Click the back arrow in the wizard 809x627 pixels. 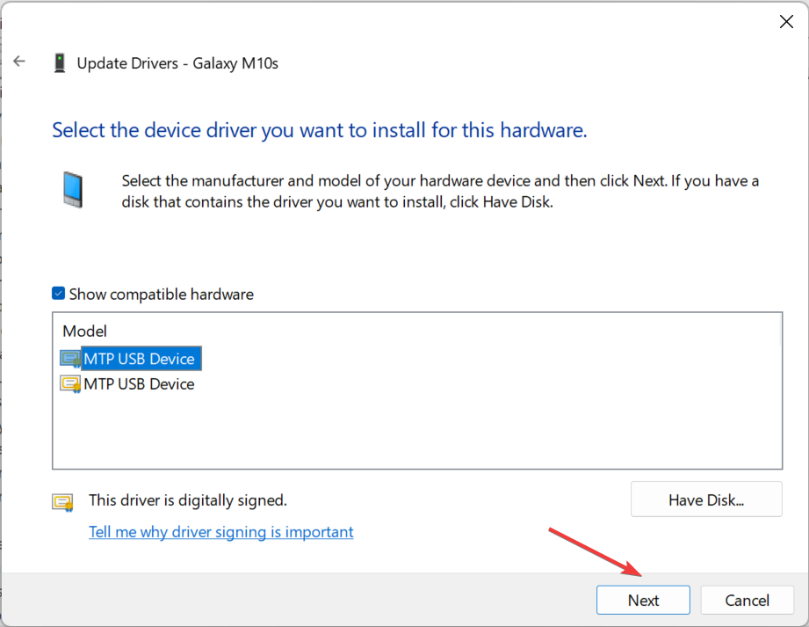pyautogui.click(x=19, y=62)
